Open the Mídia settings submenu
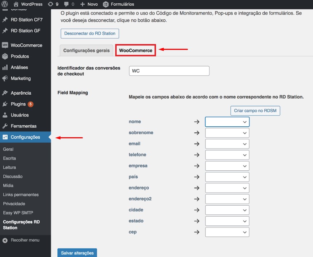 click(8, 186)
